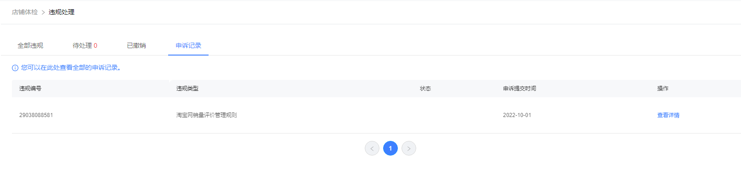Select violation number 29038088581

tap(36, 115)
